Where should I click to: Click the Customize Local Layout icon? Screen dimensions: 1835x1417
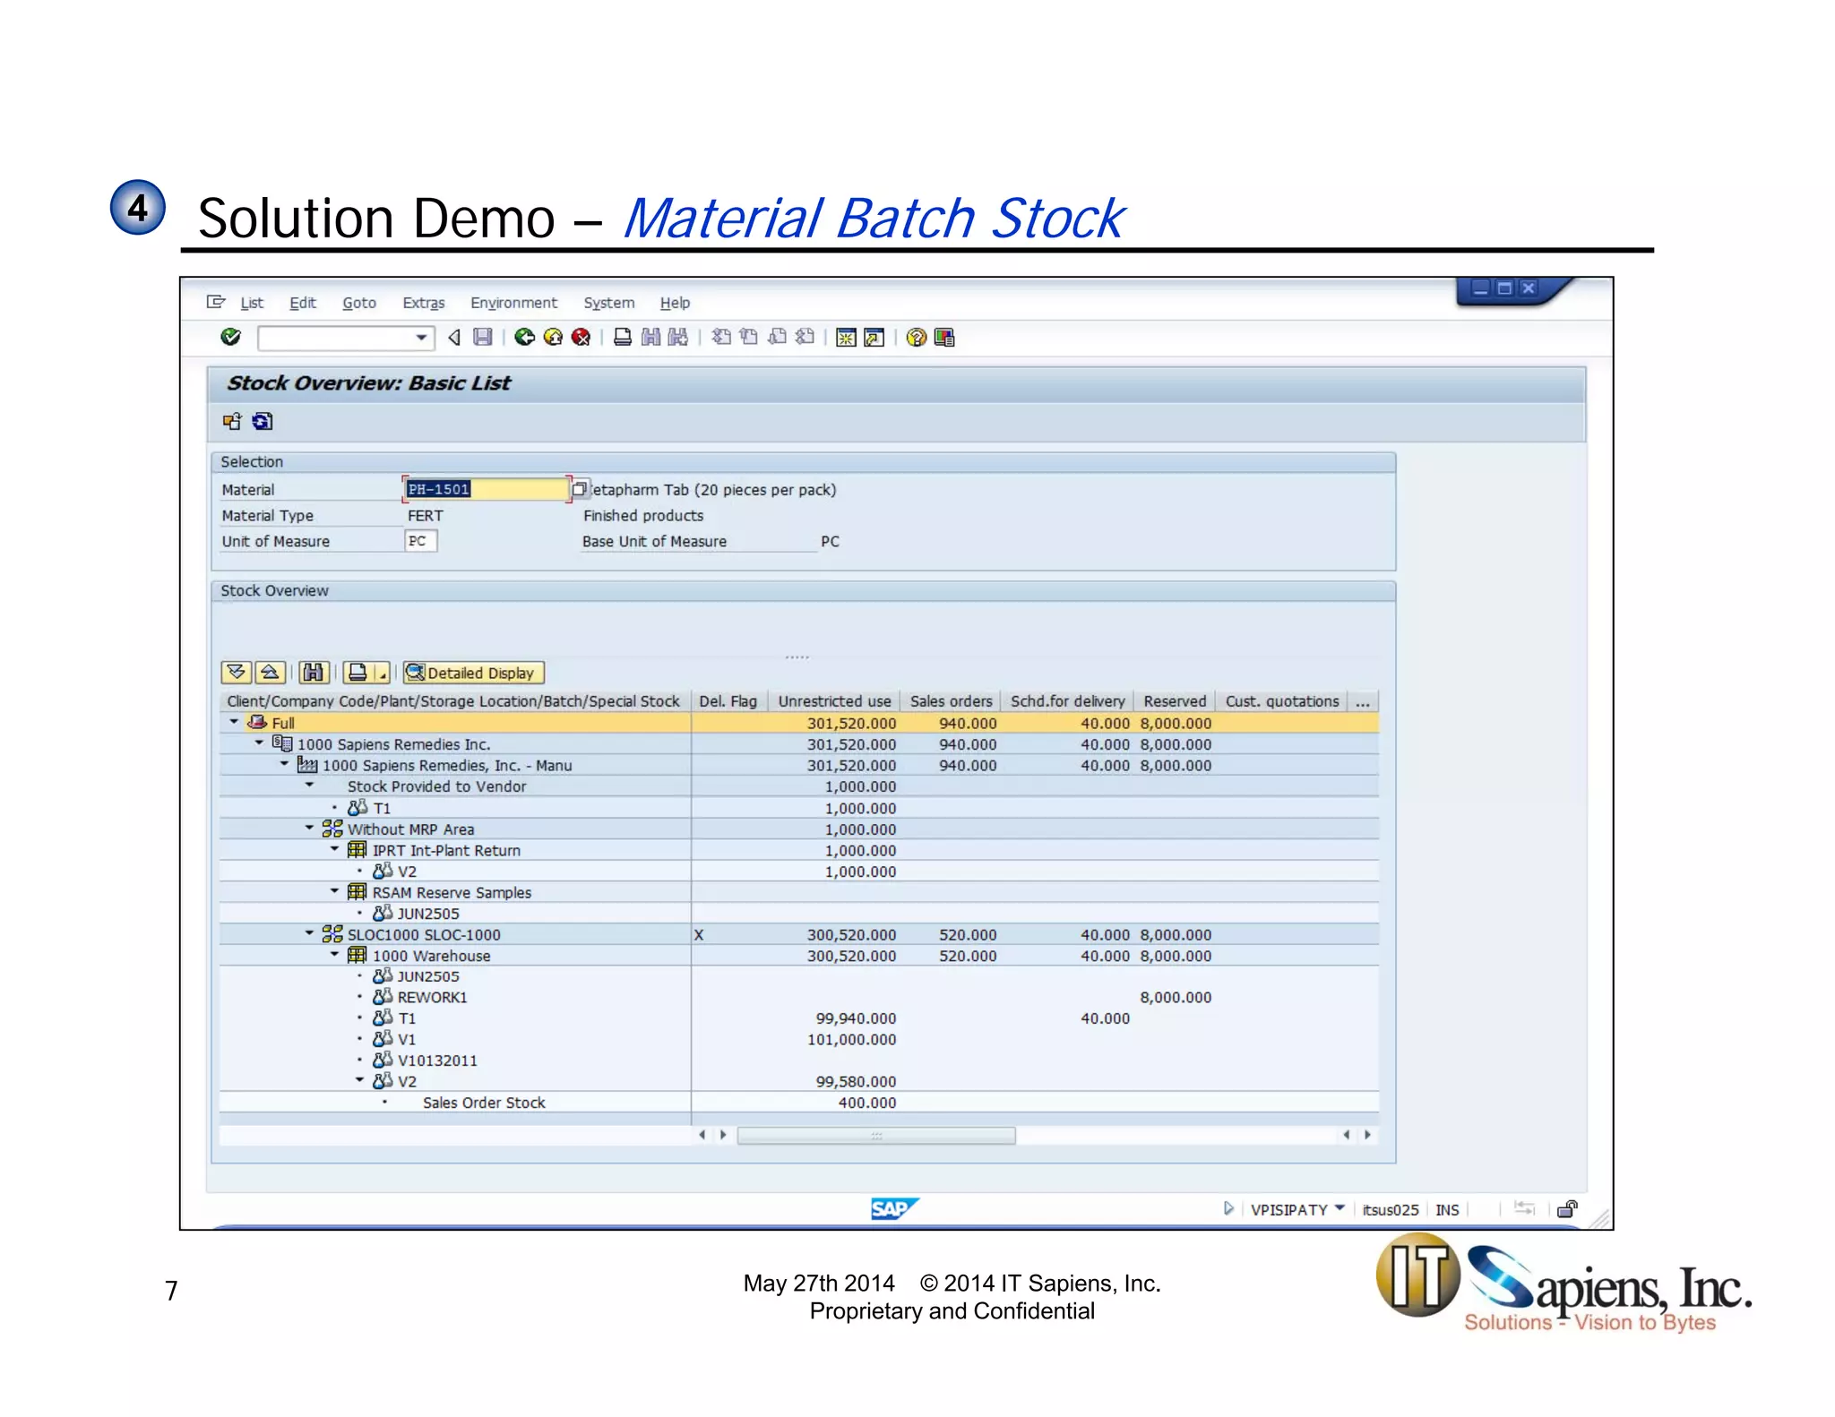coord(944,337)
